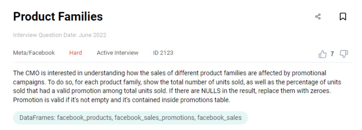The width and height of the screenshot is (362, 130).
Task: Click the Interview Question Date line
Action: (60, 35)
